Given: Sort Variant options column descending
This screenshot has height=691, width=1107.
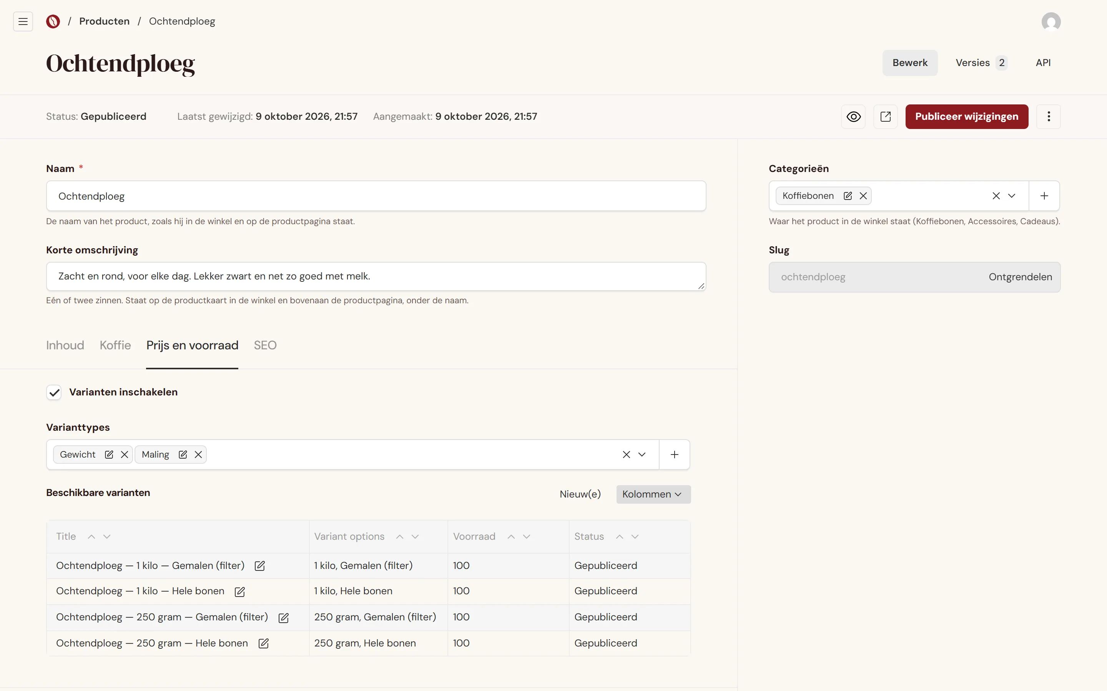Looking at the screenshot, I should [x=416, y=537].
